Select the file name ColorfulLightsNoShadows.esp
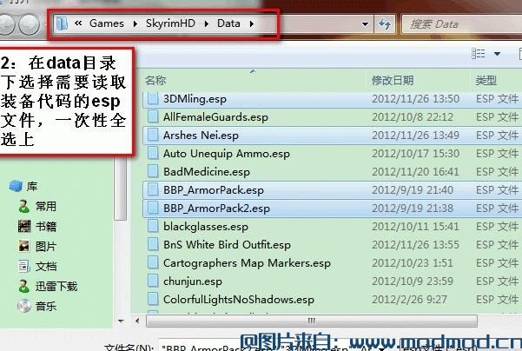The width and height of the screenshot is (522, 351). pos(238,300)
